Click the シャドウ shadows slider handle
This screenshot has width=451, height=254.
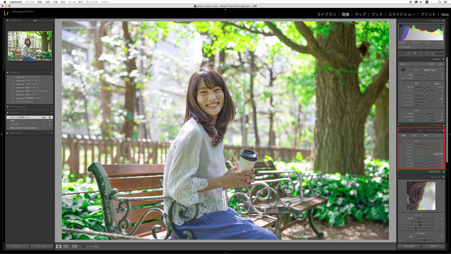(431, 99)
